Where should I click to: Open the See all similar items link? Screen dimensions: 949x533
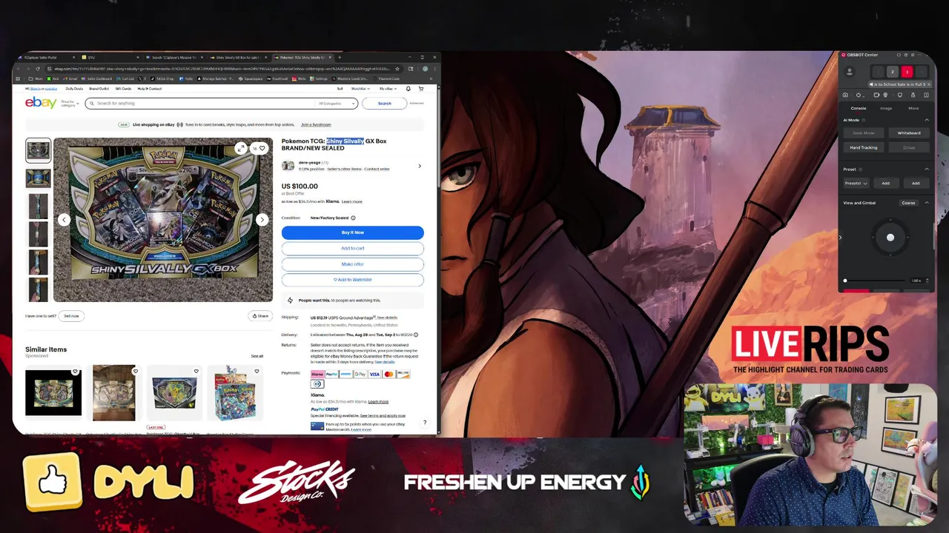pyautogui.click(x=257, y=356)
